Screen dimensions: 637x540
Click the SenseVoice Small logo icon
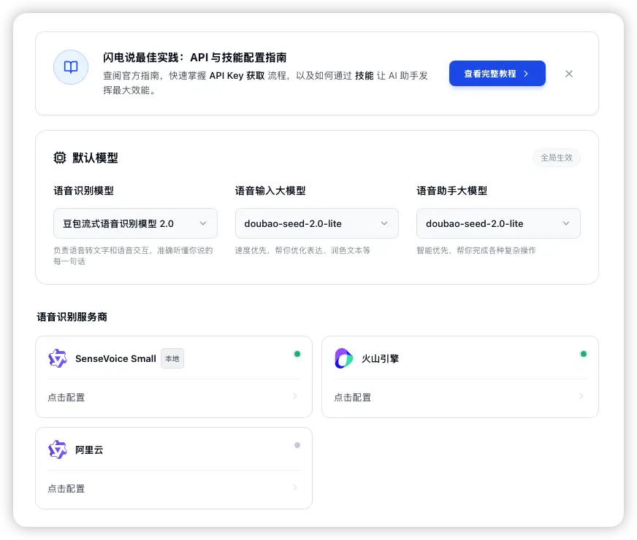(x=57, y=358)
